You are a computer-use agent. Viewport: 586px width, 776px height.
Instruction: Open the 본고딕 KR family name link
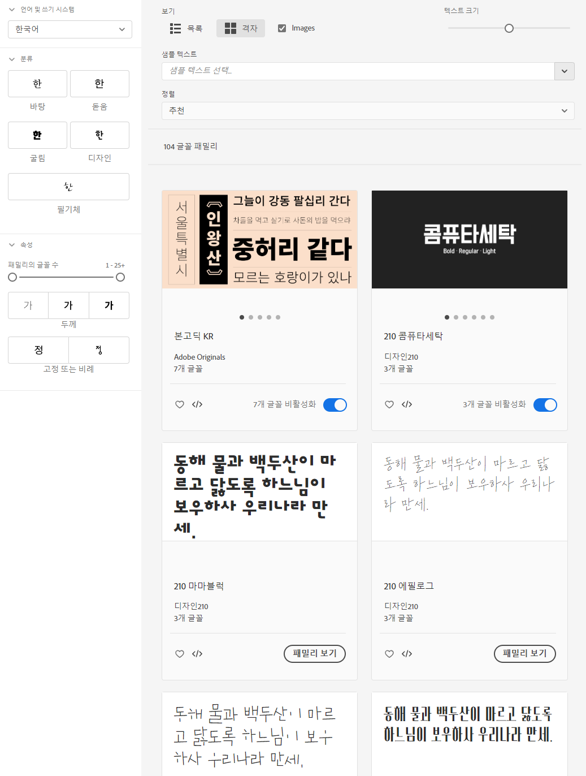pos(194,336)
